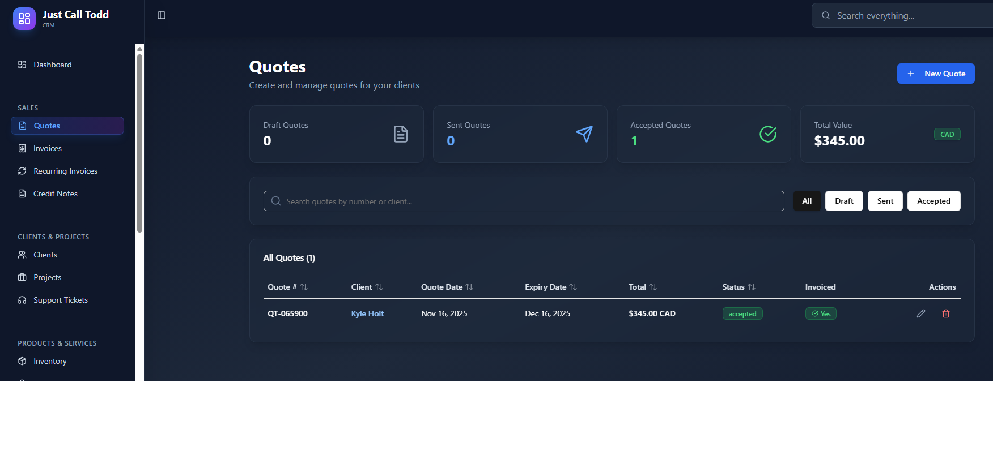This screenshot has height=451, width=993.
Task: Click the Just Call Todd logo icon
Action: pos(24,19)
